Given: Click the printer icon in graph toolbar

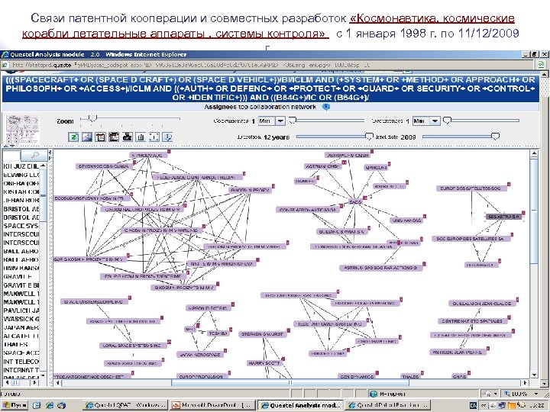Looking at the screenshot, I should 128,137.
